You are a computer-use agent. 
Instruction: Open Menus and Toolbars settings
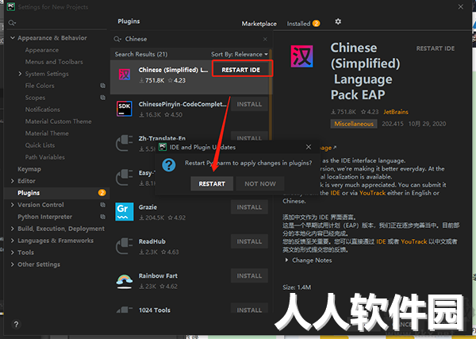(54, 62)
